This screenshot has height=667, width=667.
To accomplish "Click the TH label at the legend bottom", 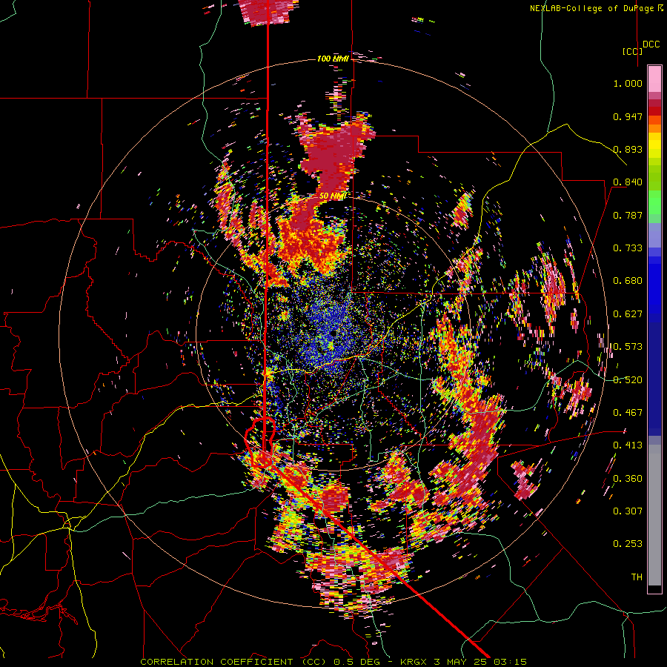I will pos(637,577).
